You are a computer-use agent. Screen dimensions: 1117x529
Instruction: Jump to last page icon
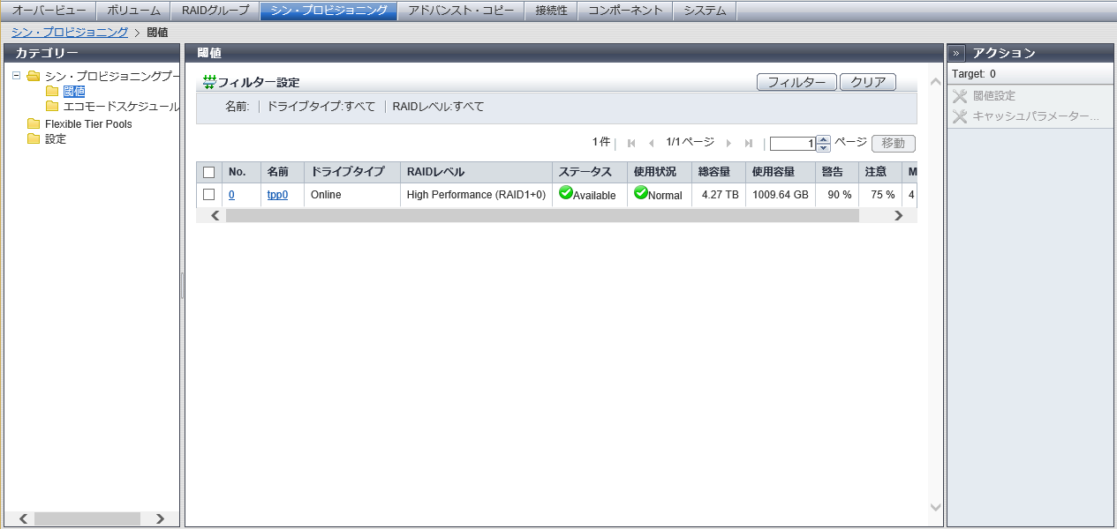(x=749, y=143)
